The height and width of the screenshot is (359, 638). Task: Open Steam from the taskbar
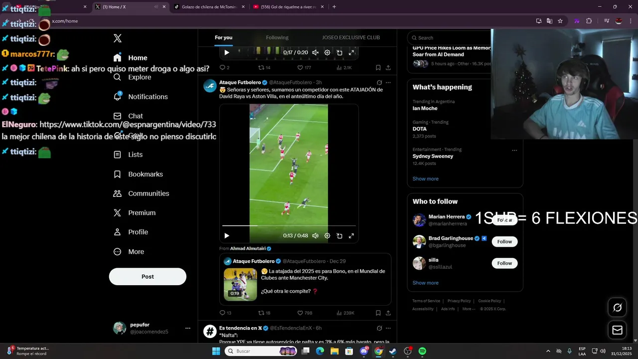393,351
